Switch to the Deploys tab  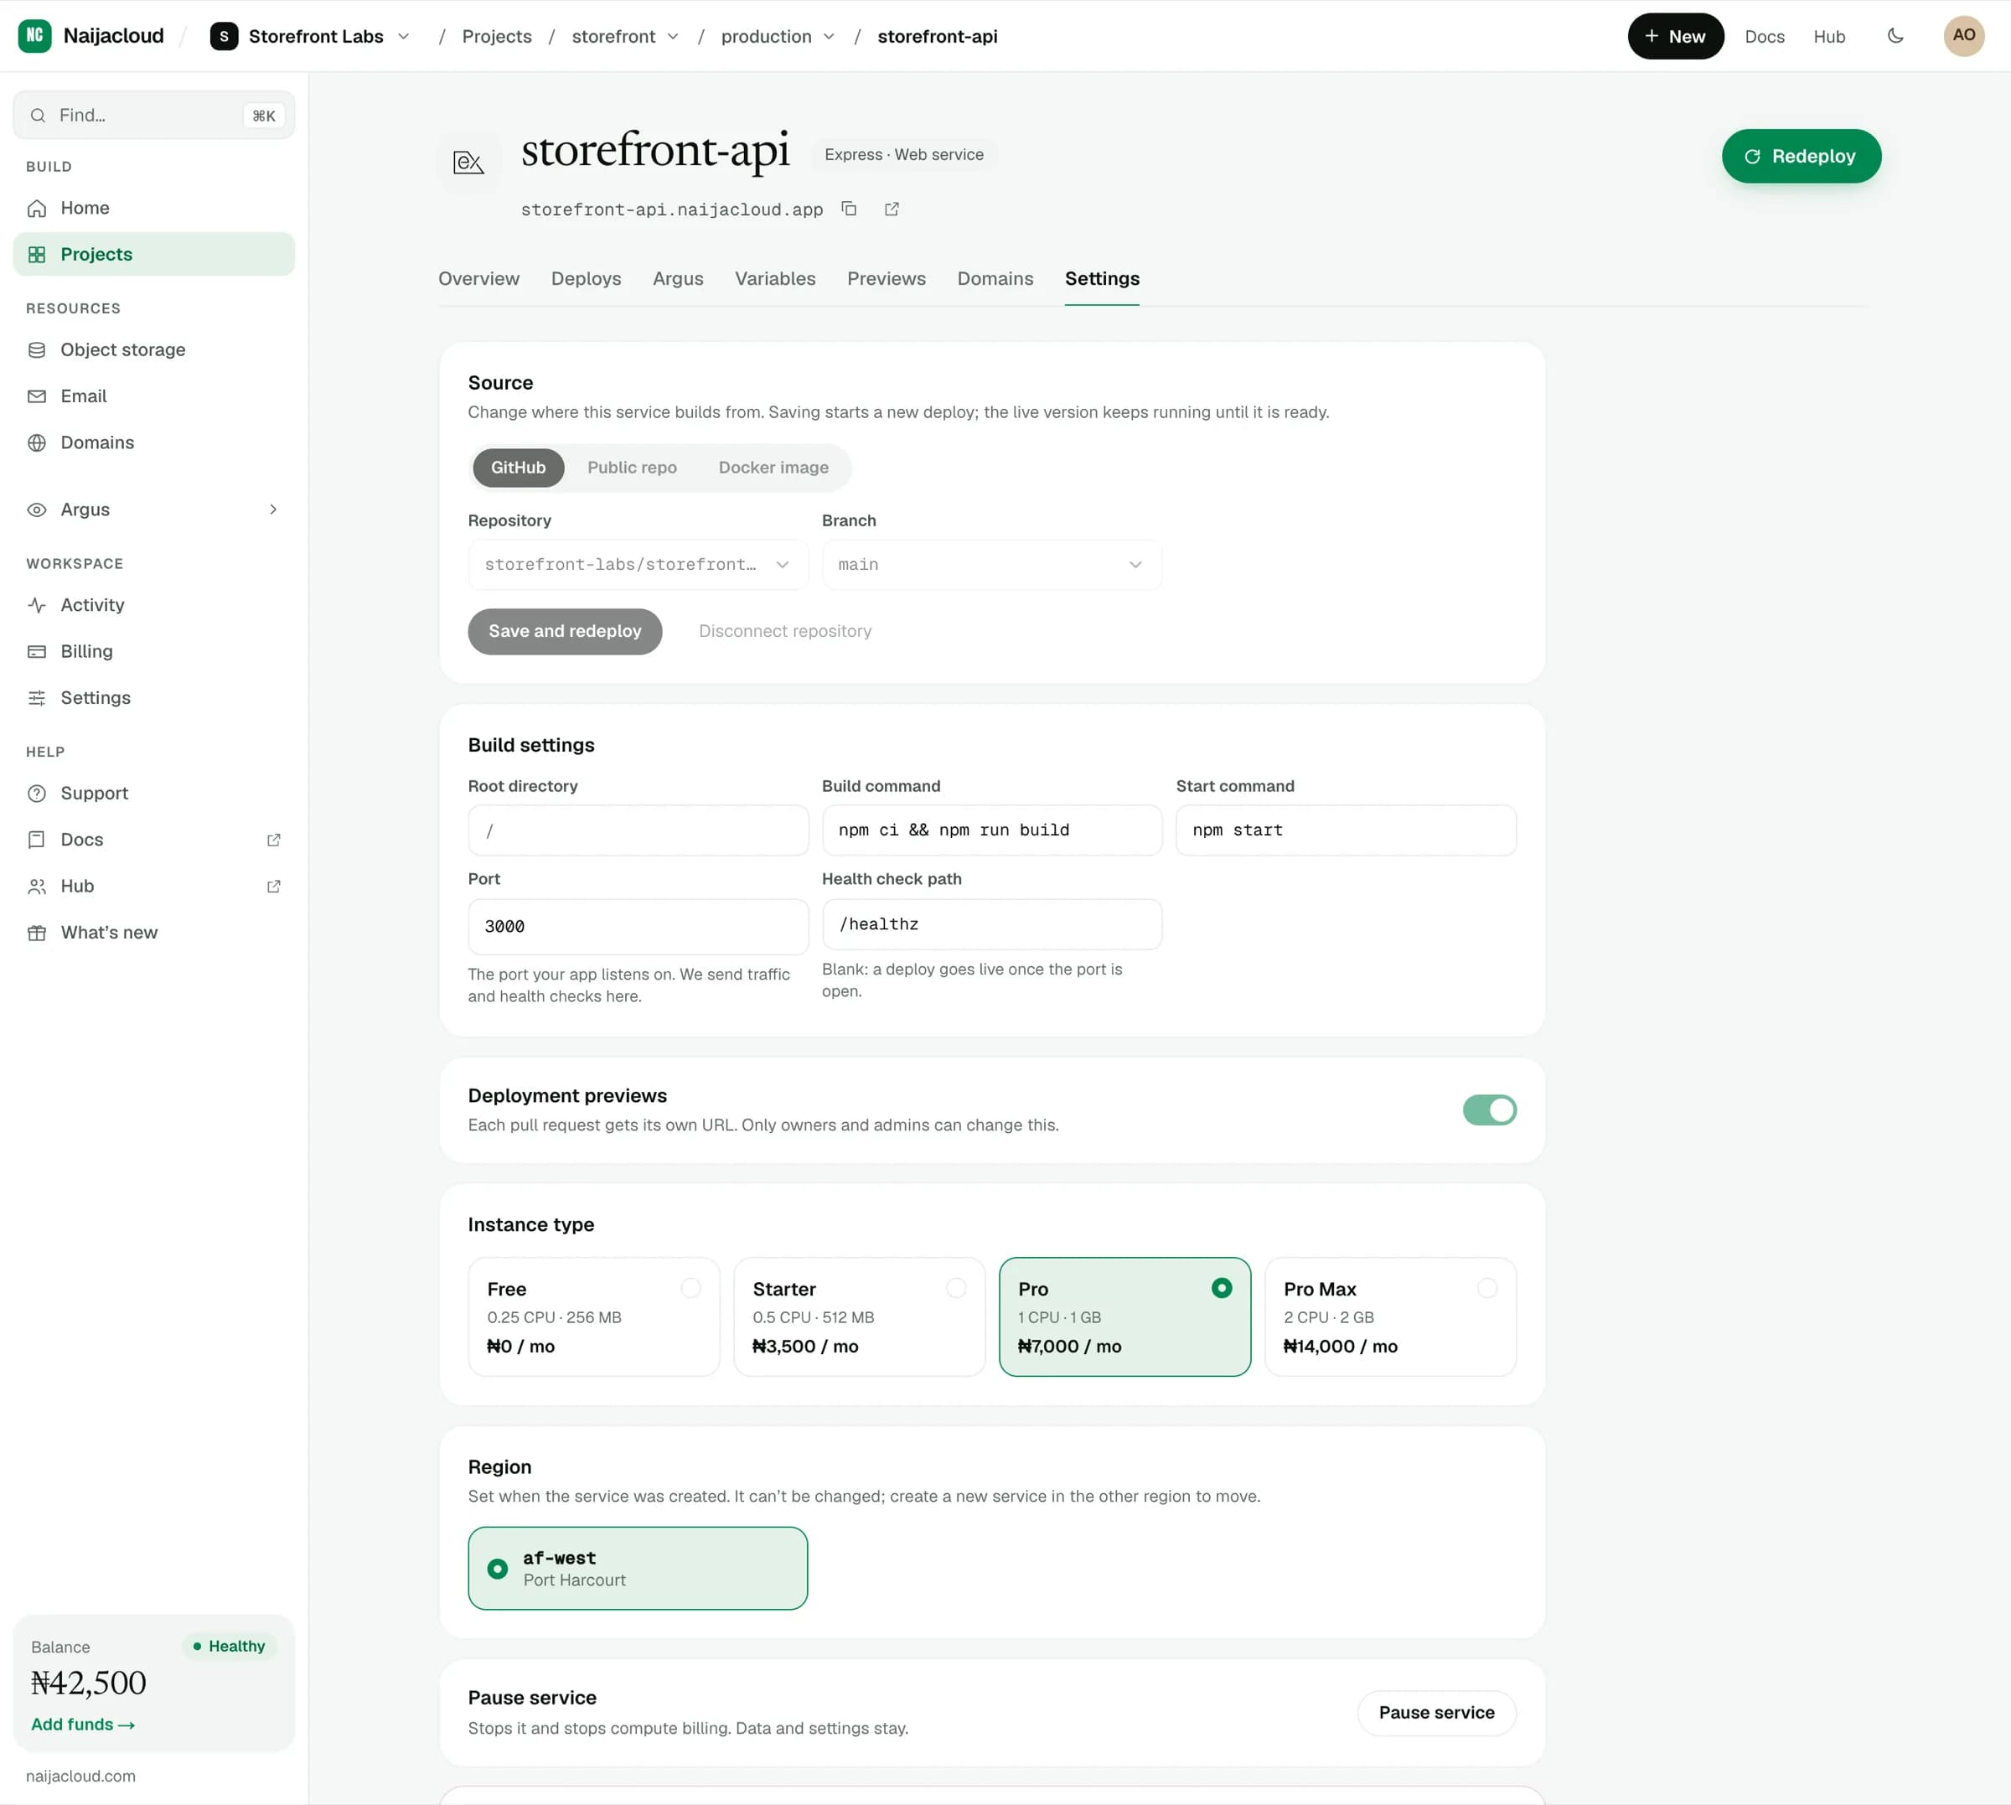pyautogui.click(x=586, y=279)
